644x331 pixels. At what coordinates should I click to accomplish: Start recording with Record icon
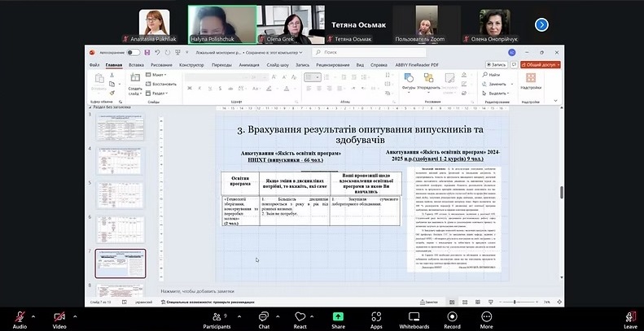click(x=452, y=316)
